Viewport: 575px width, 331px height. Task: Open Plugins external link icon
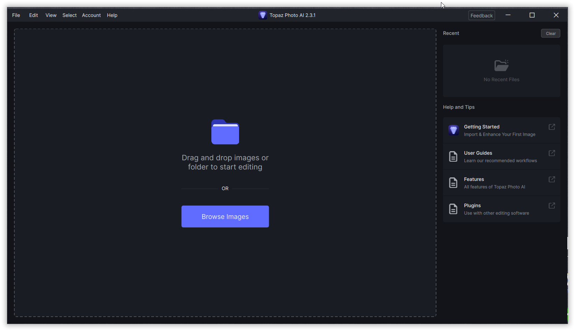[552, 205]
